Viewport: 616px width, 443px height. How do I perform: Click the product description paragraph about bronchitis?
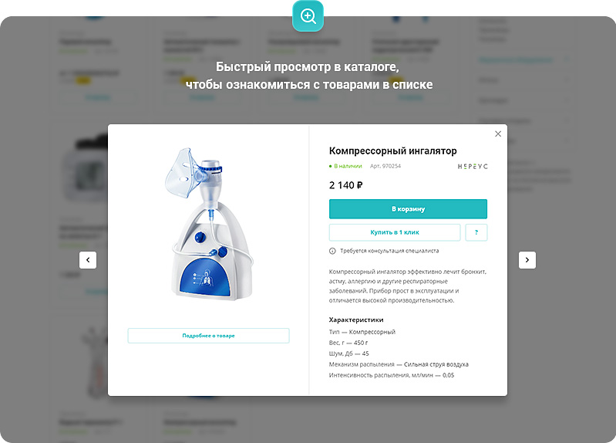click(407, 286)
